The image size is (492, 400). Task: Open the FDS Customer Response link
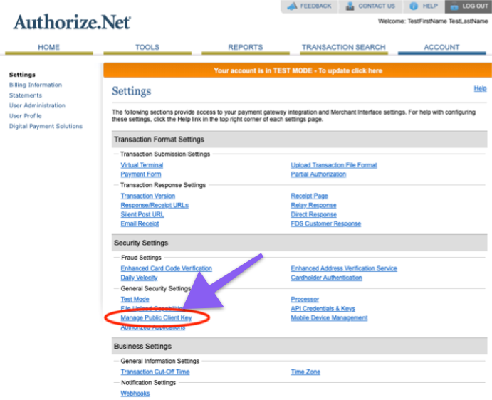tap(325, 223)
